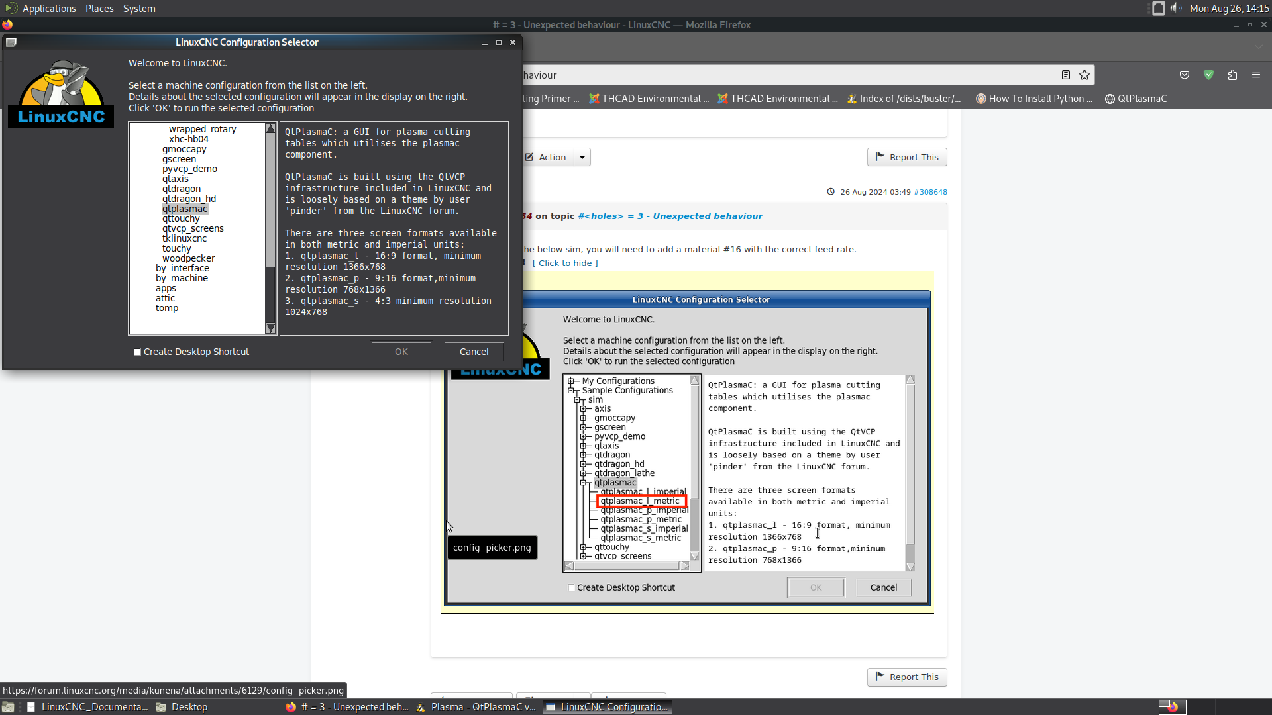
Task: Click the lower Report This button
Action: 907,677
